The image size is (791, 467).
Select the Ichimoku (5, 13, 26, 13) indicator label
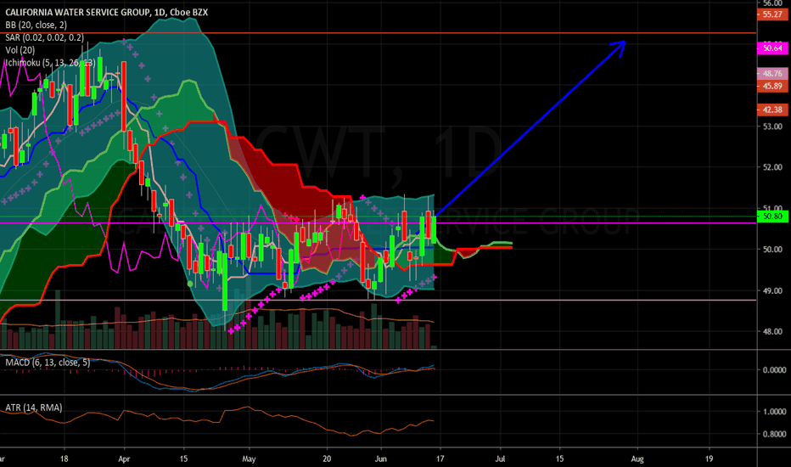click(50, 63)
